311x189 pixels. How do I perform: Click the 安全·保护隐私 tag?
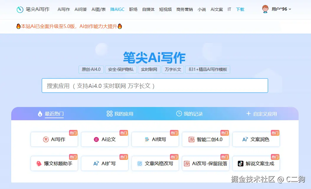[x=121, y=70]
